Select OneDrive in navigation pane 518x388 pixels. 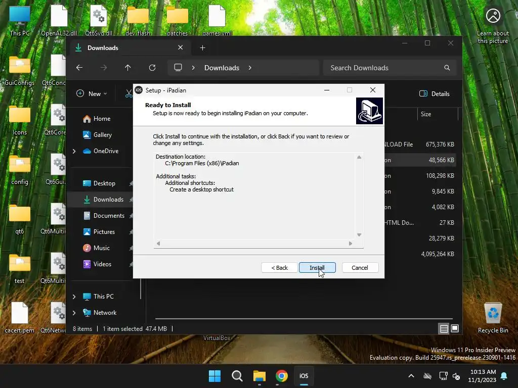click(x=106, y=151)
